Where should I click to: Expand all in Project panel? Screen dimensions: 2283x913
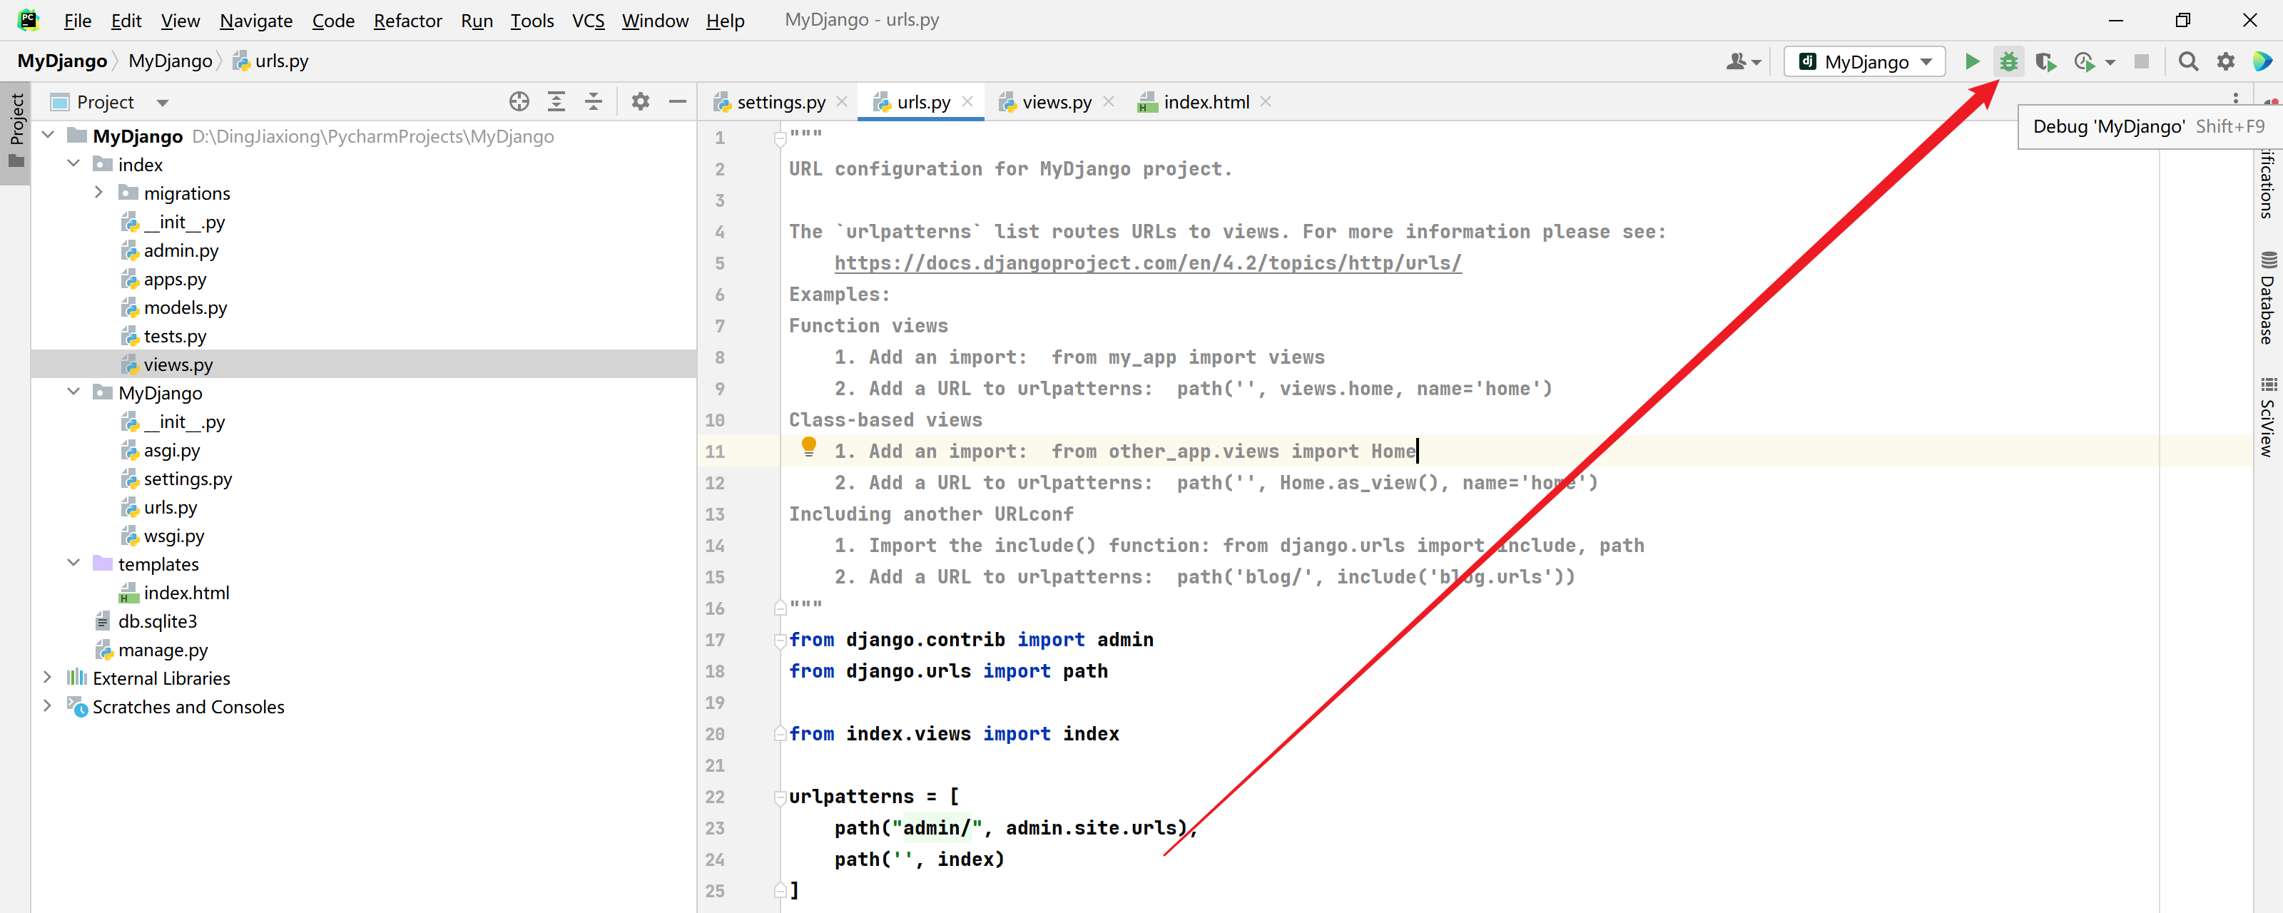pos(556,102)
